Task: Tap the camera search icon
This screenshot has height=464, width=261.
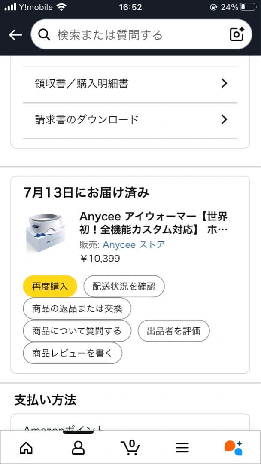Action: (x=236, y=34)
